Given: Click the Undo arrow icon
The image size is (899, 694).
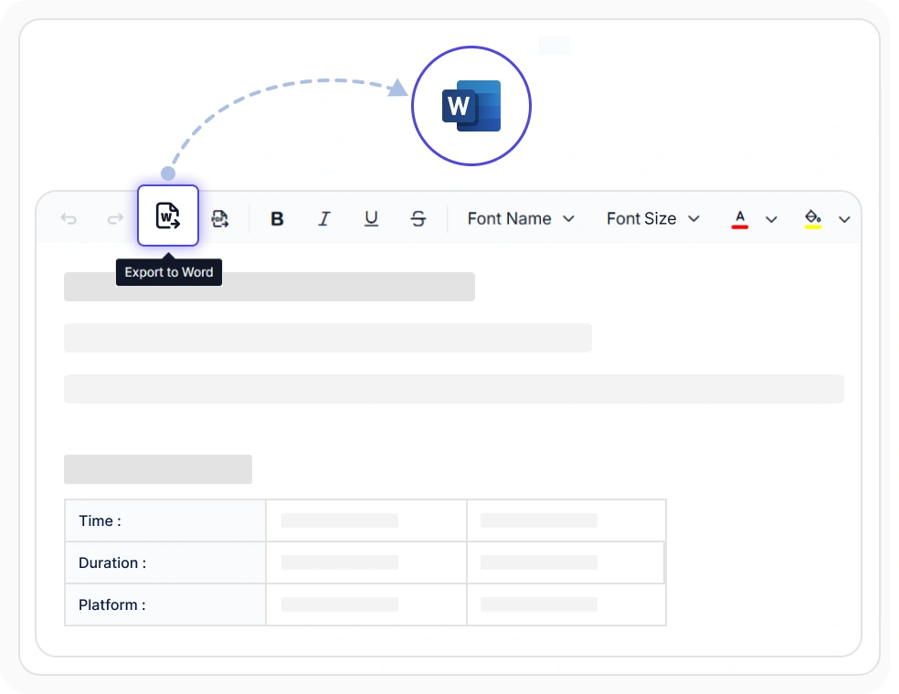Looking at the screenshot, I should [69, 219].
